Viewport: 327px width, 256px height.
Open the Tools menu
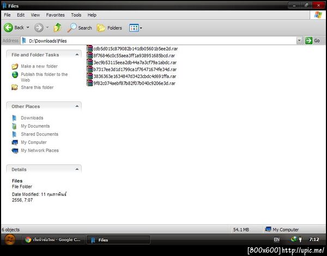(76, 15)
